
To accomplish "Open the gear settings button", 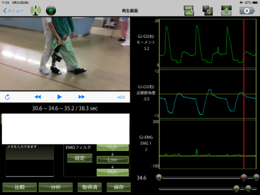I will pyautogui.click(x=247, y=11).
